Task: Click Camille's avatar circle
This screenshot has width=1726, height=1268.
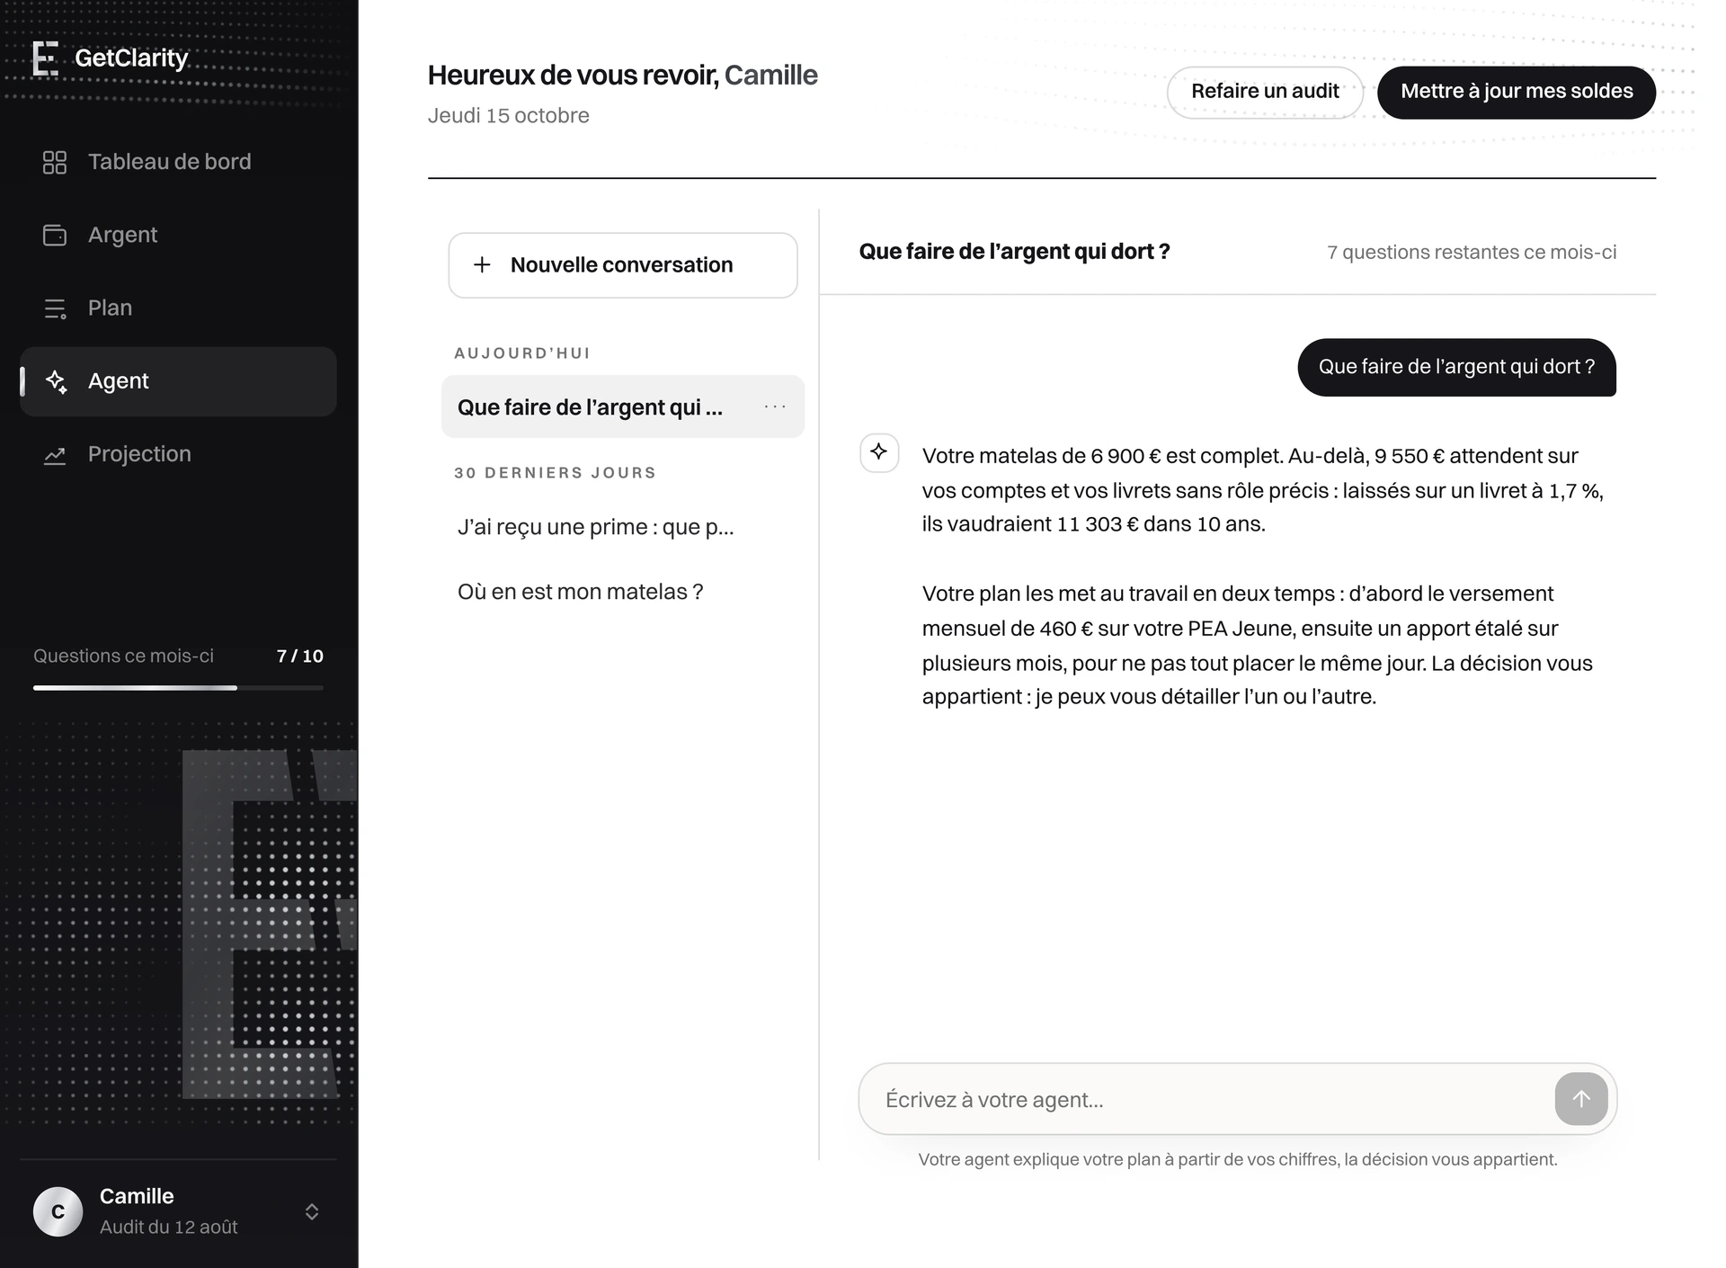Action: [58, 1211]
